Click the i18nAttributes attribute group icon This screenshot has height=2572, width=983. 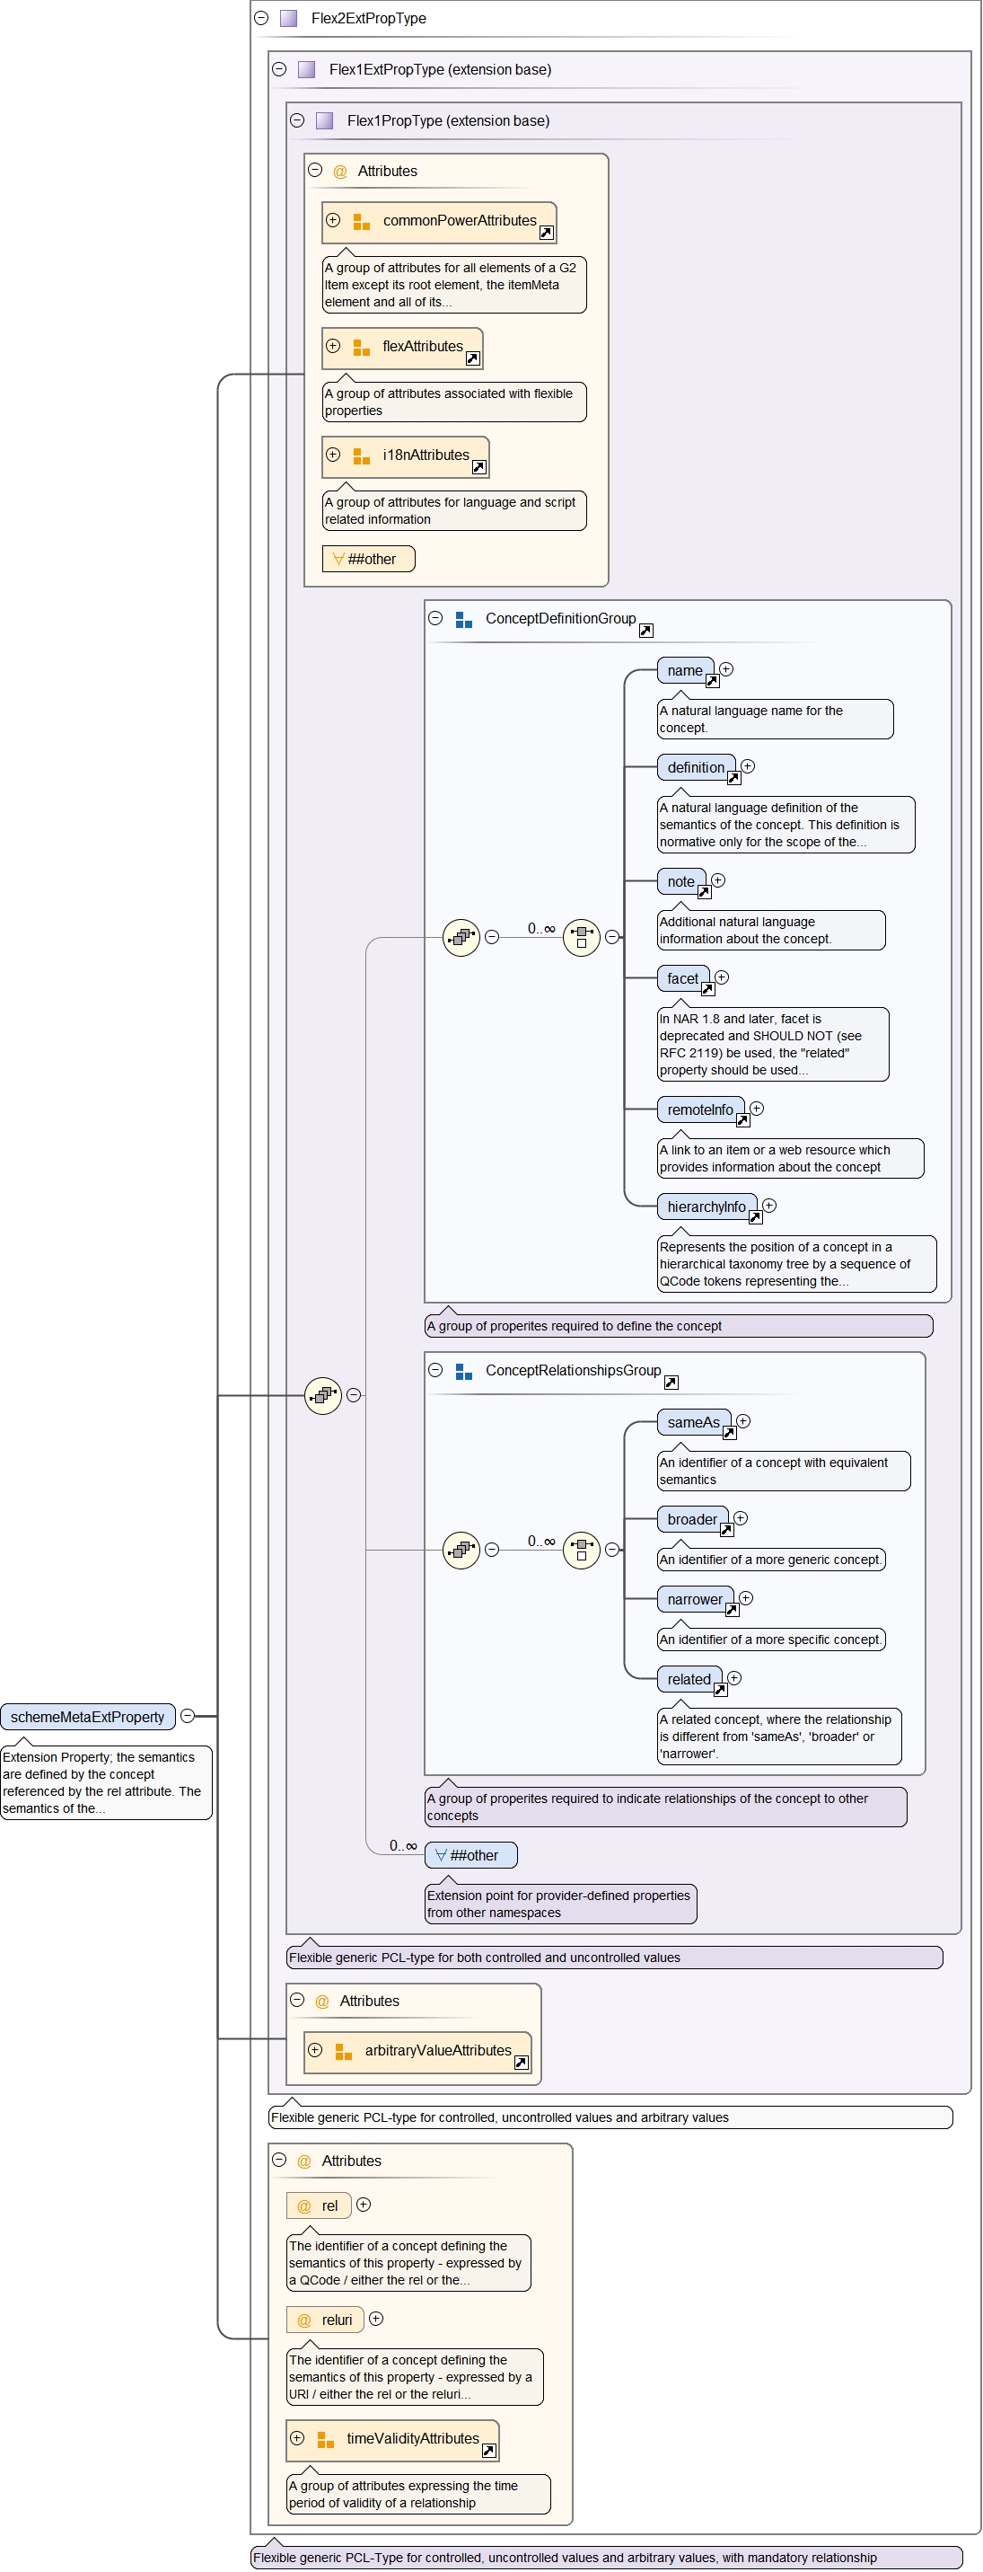tap(361, 456)
